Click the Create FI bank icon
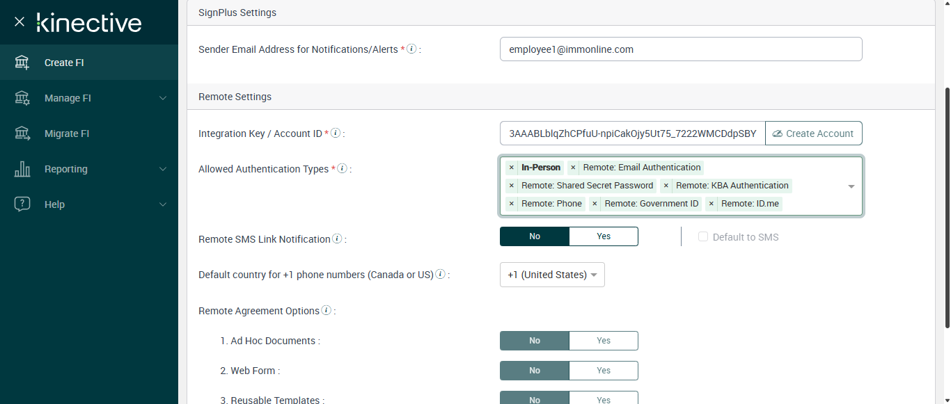 pyautogui.click(x=22, y=63)
